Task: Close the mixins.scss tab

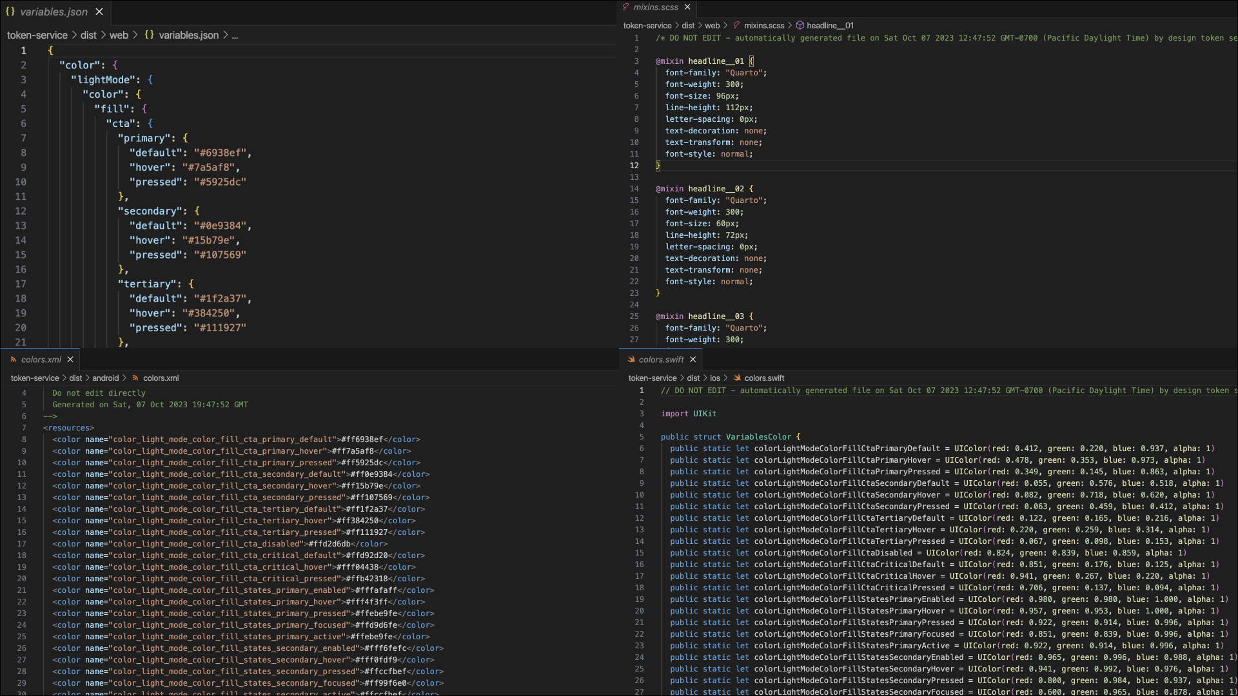Action: pyautogui.click(x=687, y=7)
